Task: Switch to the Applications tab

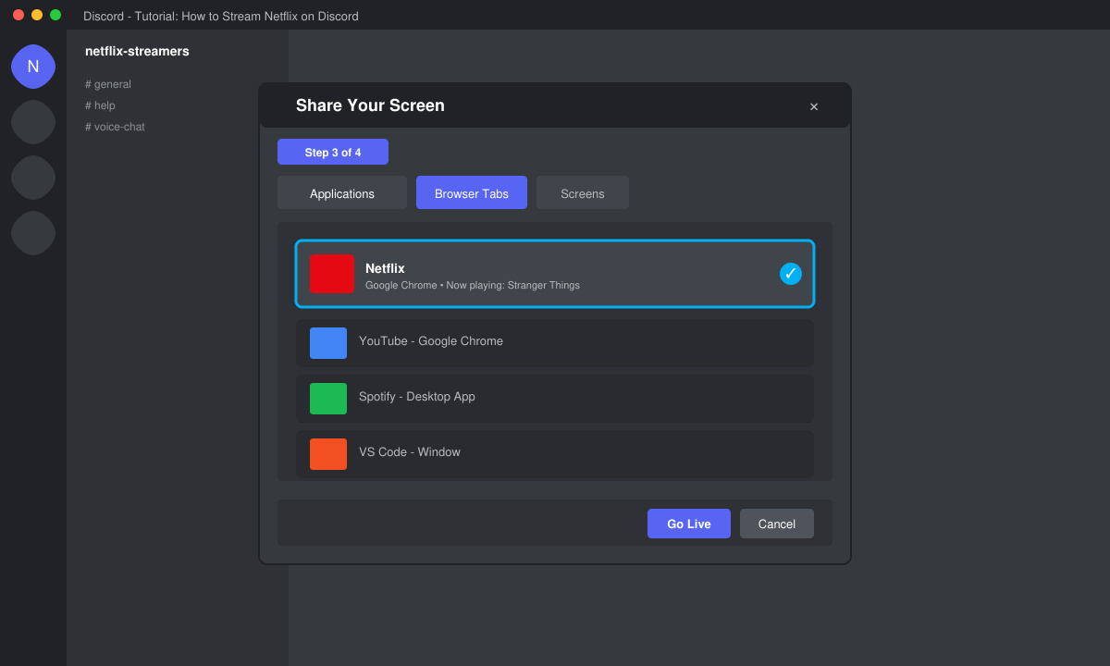Action: pos(342,192)
